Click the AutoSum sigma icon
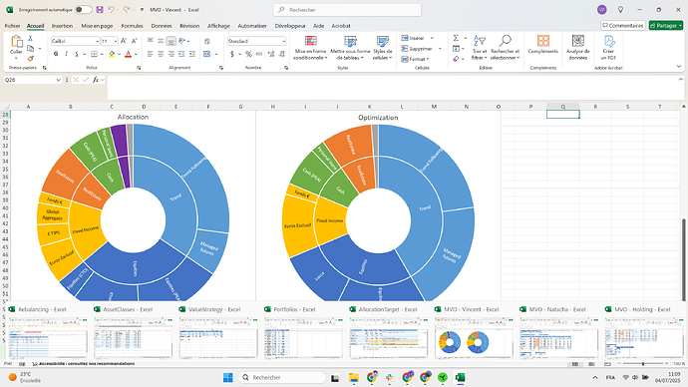The image size is (688, 387). (456, 38)
